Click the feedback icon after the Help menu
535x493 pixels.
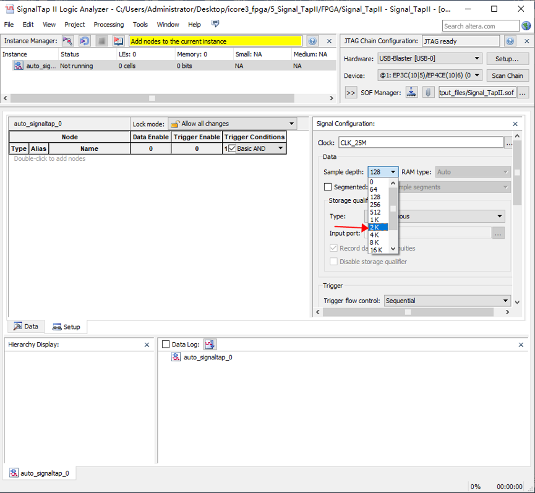click(x=215, y=24)
